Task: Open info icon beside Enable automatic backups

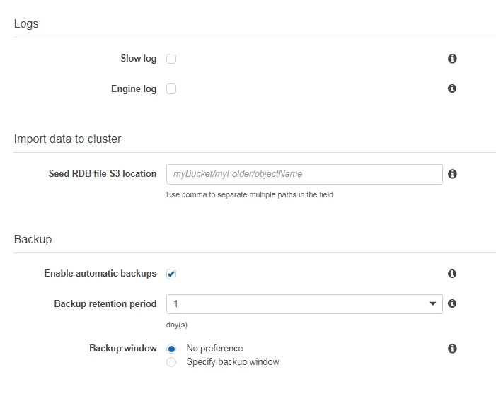Action: (452, 274)
